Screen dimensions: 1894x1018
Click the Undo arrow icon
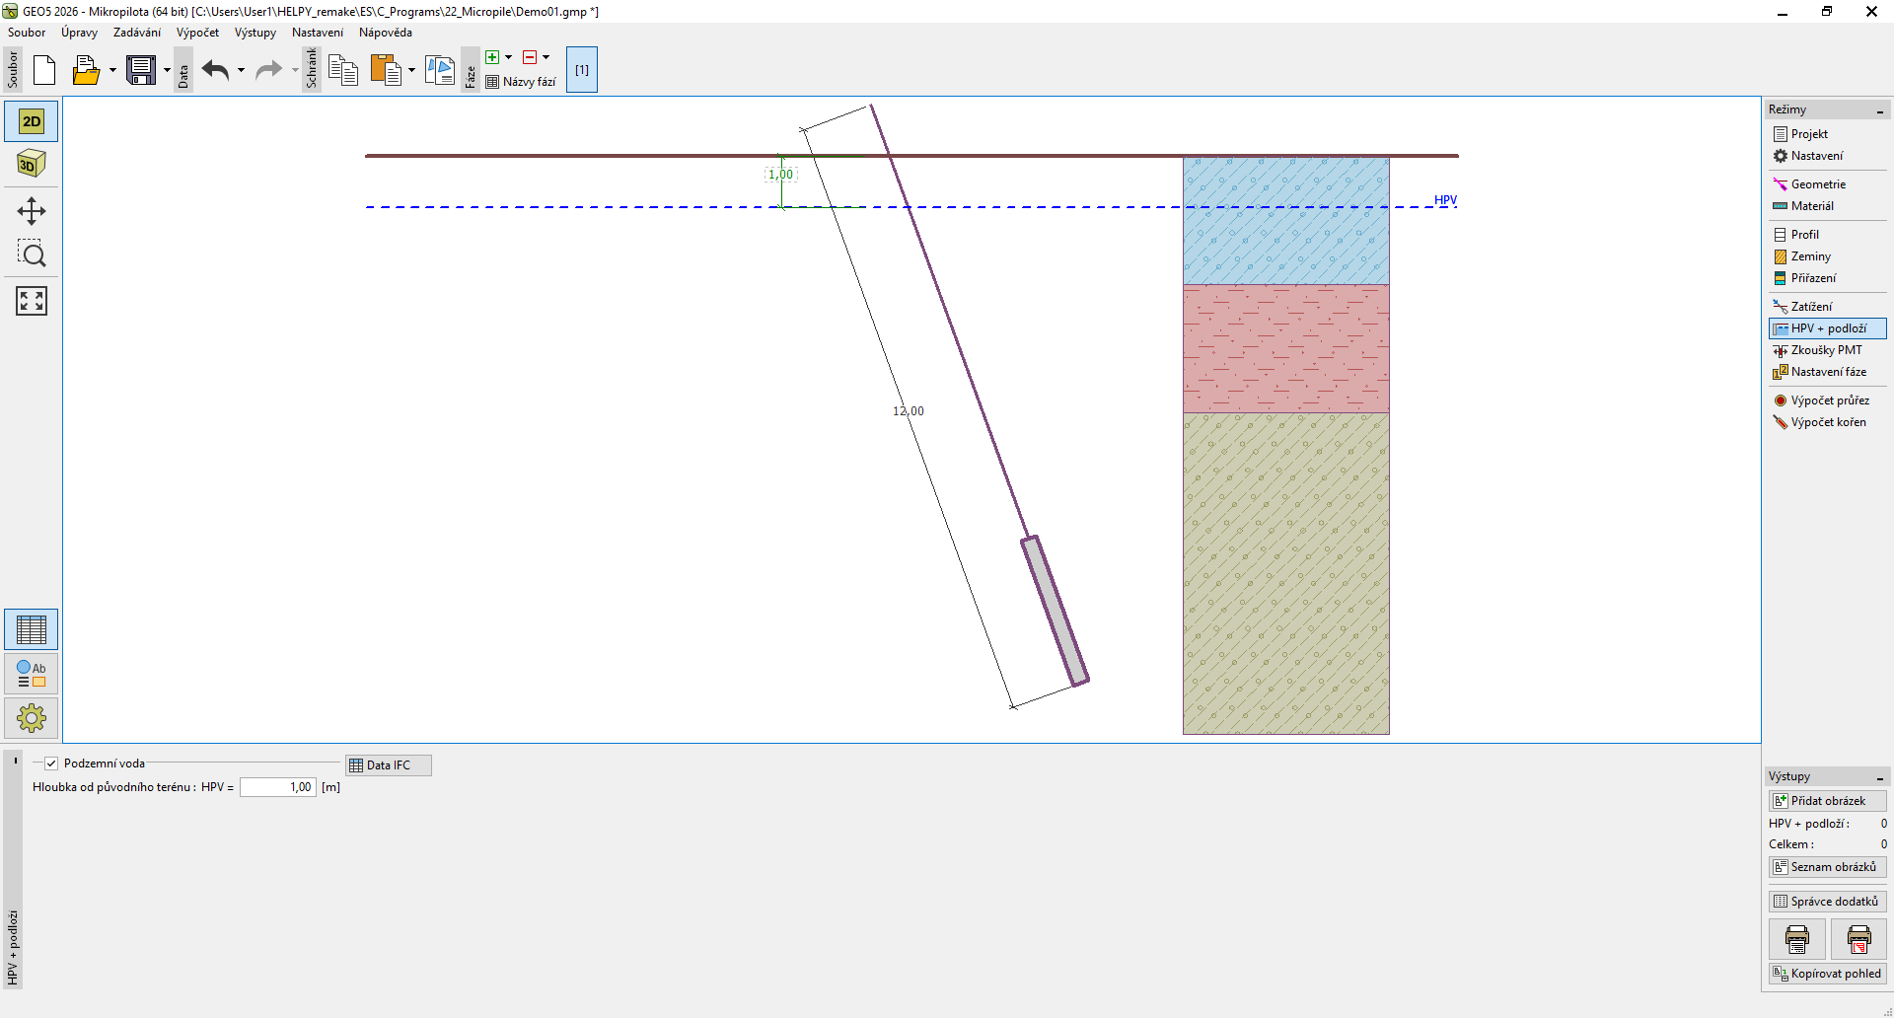(215, 70)
